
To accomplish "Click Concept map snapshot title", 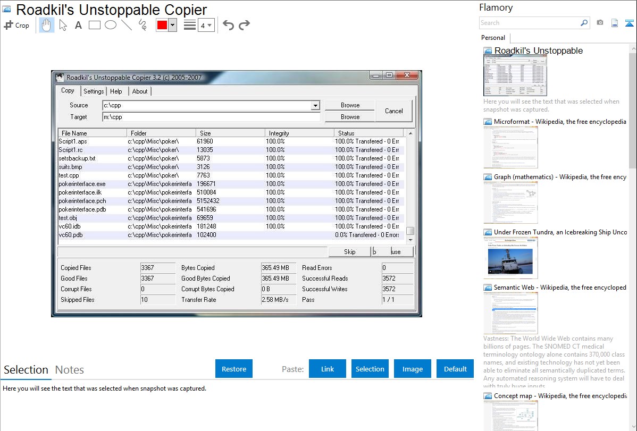I will (560, 395).
